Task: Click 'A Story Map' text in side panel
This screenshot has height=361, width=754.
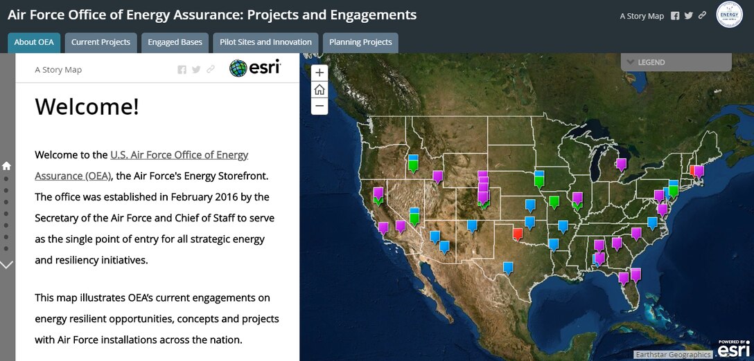Action: pos(58,70)
